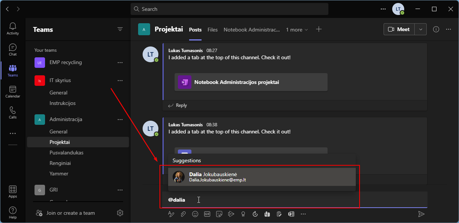
Task: Open the Notebook Administracijos tab
Action: (x=251, y=30)
